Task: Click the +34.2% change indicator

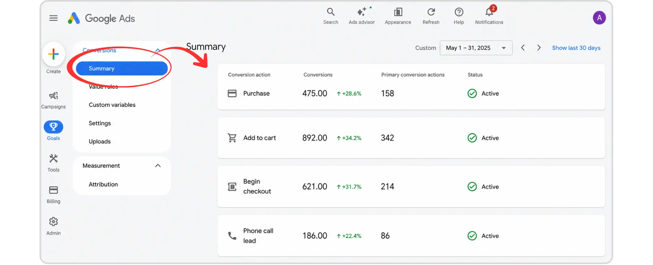Action: point(349,138)
